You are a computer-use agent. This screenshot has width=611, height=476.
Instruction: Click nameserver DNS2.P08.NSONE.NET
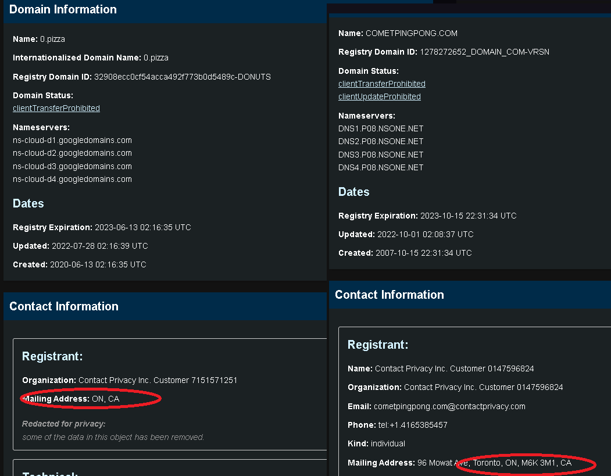coord(381,141)
